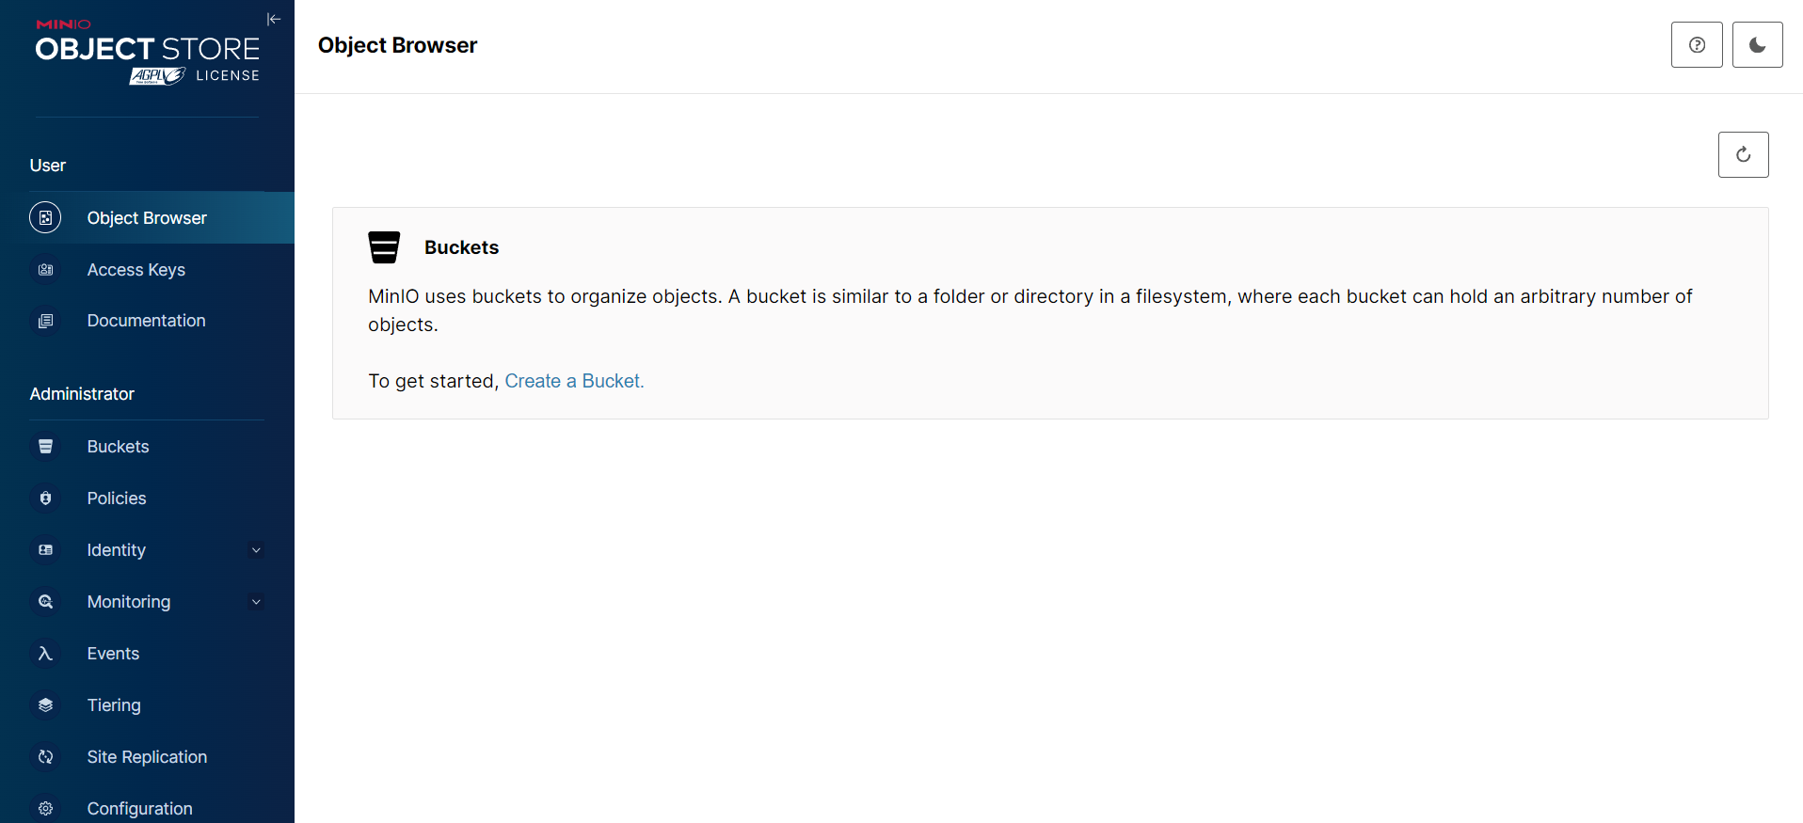Viewport: 1803px width, 823px height.
Task: Collapse the sidebar with the arrow icon
Action: [274, 19]
